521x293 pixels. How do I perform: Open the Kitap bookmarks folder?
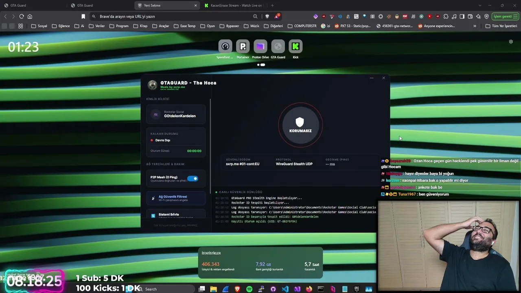point(140,26)
